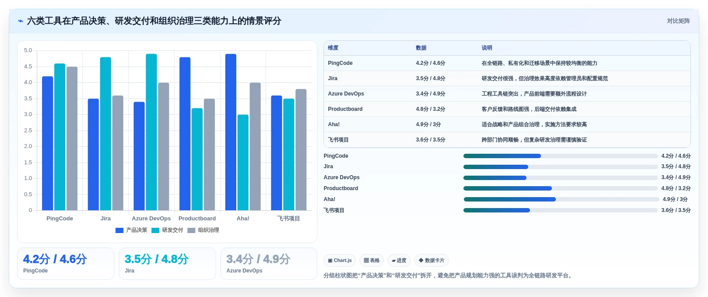Toggle the 产品决策 legend swatch

click(x=119, y=230)
